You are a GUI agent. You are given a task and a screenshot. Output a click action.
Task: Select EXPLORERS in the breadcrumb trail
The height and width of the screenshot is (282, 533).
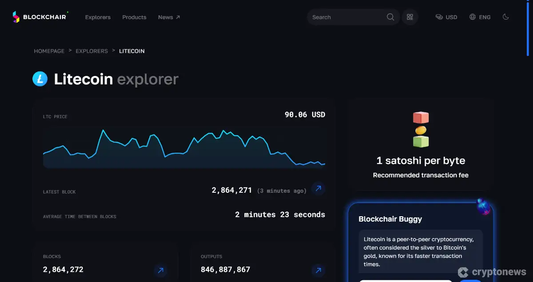click(x=91, y=51)
